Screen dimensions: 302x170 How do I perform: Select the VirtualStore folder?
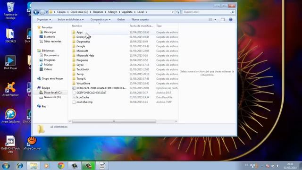(83, 84)
